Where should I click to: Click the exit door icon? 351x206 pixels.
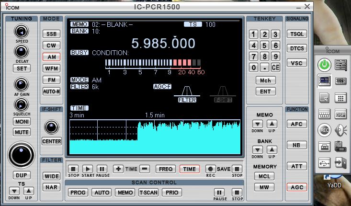tap(340, 163)
